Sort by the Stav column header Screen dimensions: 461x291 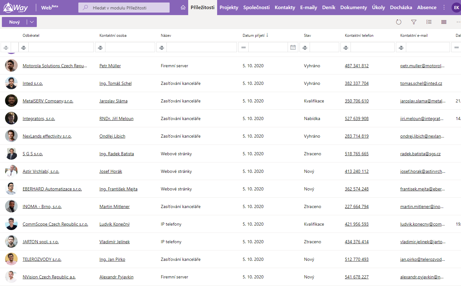(307, 36)
